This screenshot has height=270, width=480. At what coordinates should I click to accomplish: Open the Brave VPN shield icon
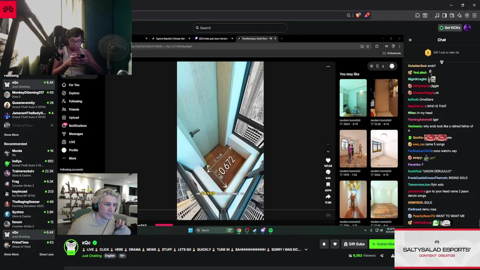point(467,15)
